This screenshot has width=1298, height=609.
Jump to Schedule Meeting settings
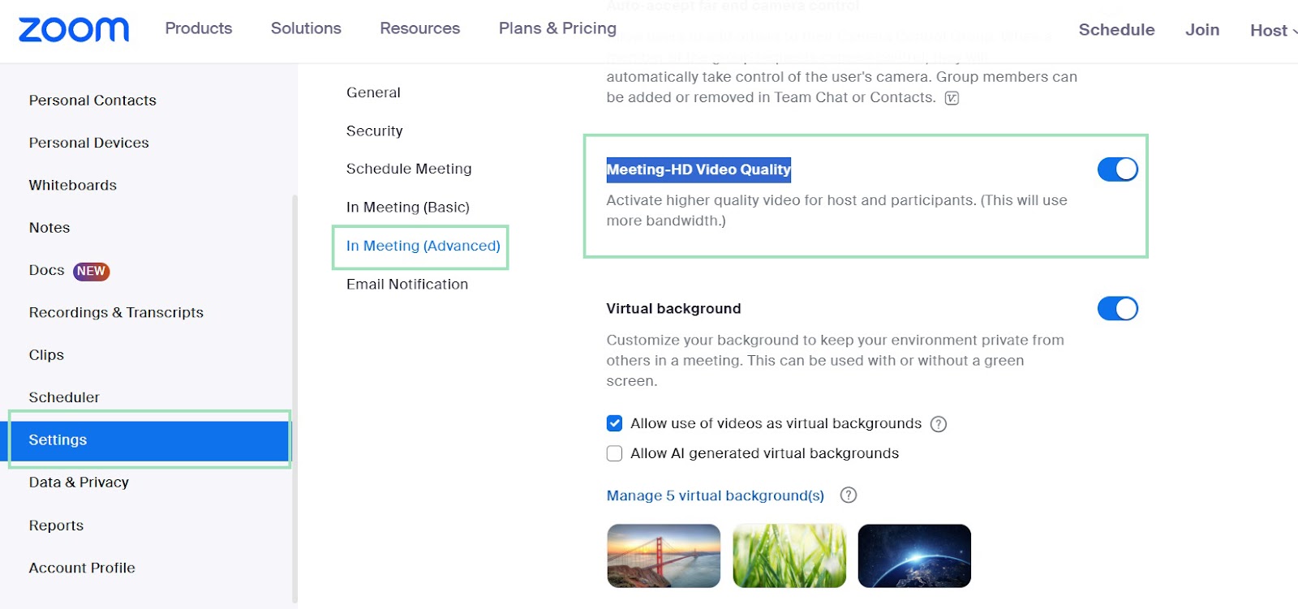(409, 169)
